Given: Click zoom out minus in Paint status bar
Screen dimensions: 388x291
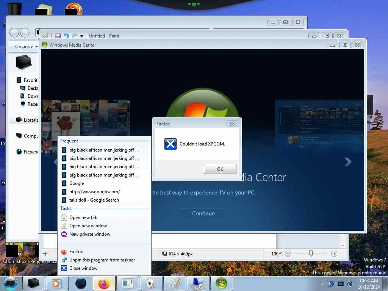Looking at the screenshot, I should [288, 254].
